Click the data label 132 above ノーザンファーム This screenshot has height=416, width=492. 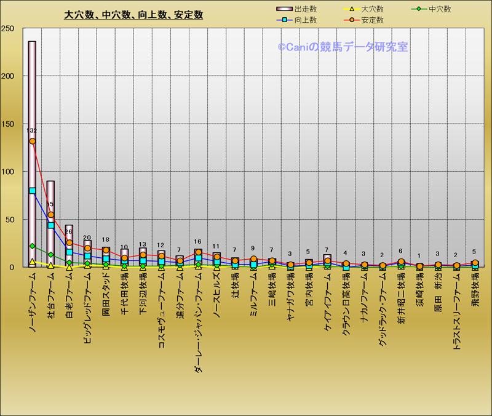pos(33,131)
